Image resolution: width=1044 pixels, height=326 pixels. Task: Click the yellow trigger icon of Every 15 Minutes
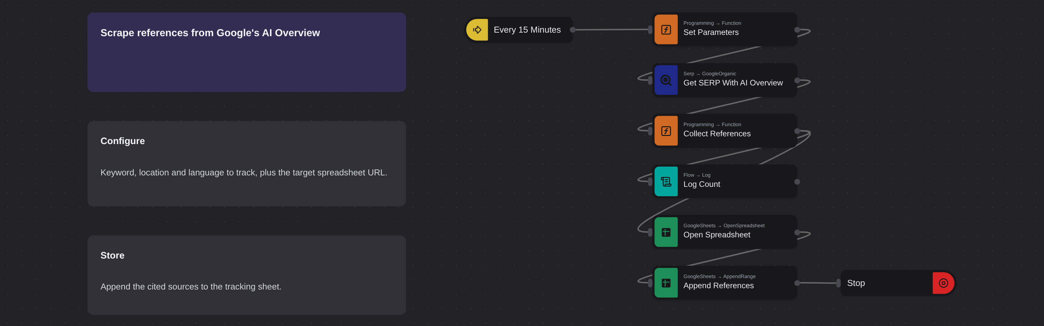477,30
